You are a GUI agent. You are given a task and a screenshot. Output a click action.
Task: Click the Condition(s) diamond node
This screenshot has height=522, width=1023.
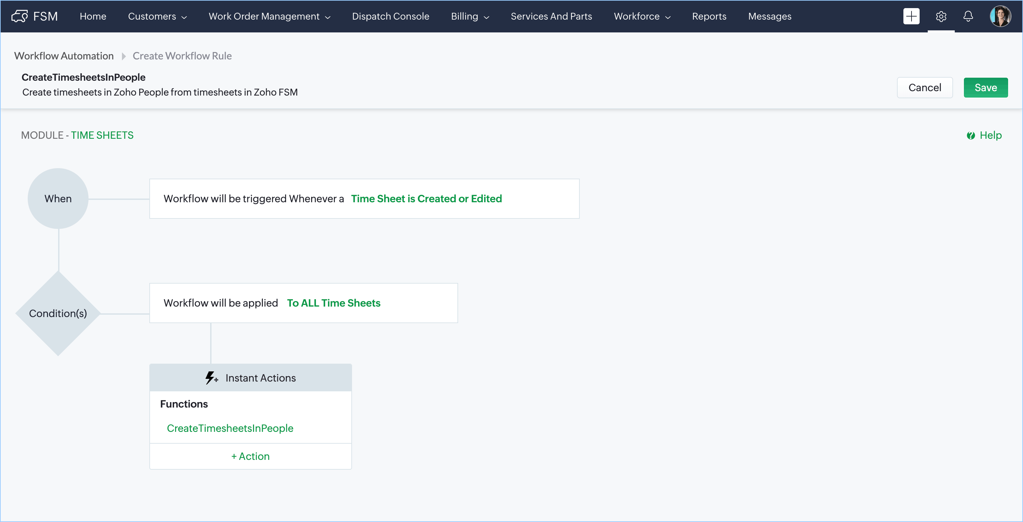point(58,314)
